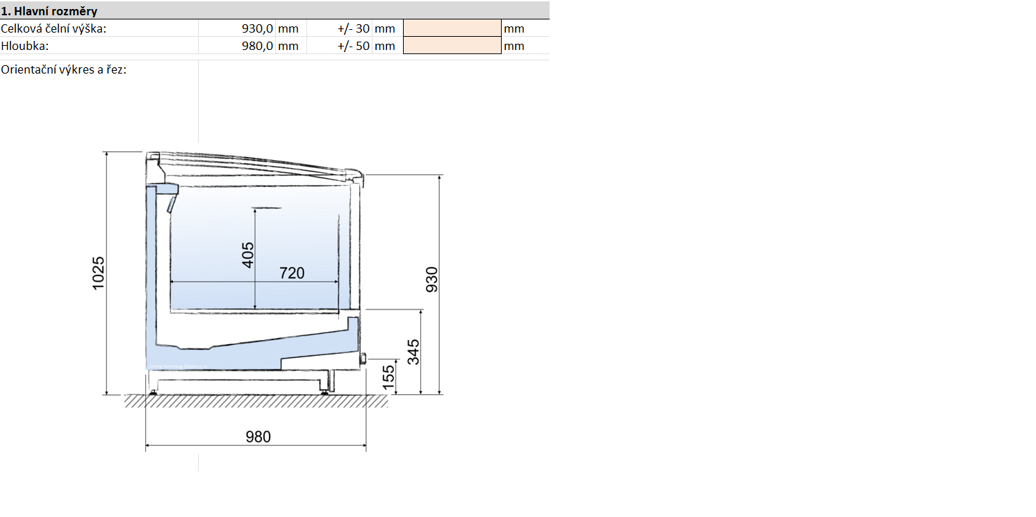Viewport: 1036px width, 517px height.
Task: Select the 'Orientační výkres a řez:' cell
Action: pyautogui.click(x=64, y=69)
